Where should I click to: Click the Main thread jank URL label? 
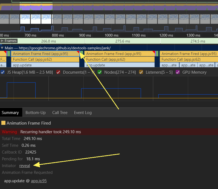point(58,48)
